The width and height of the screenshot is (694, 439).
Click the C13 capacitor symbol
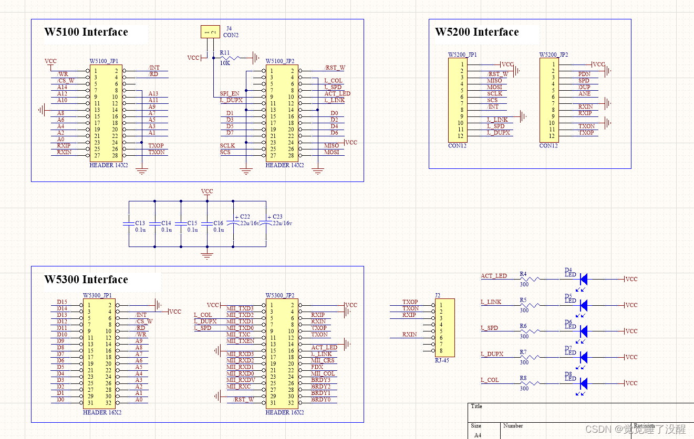[x=129, y=223]
